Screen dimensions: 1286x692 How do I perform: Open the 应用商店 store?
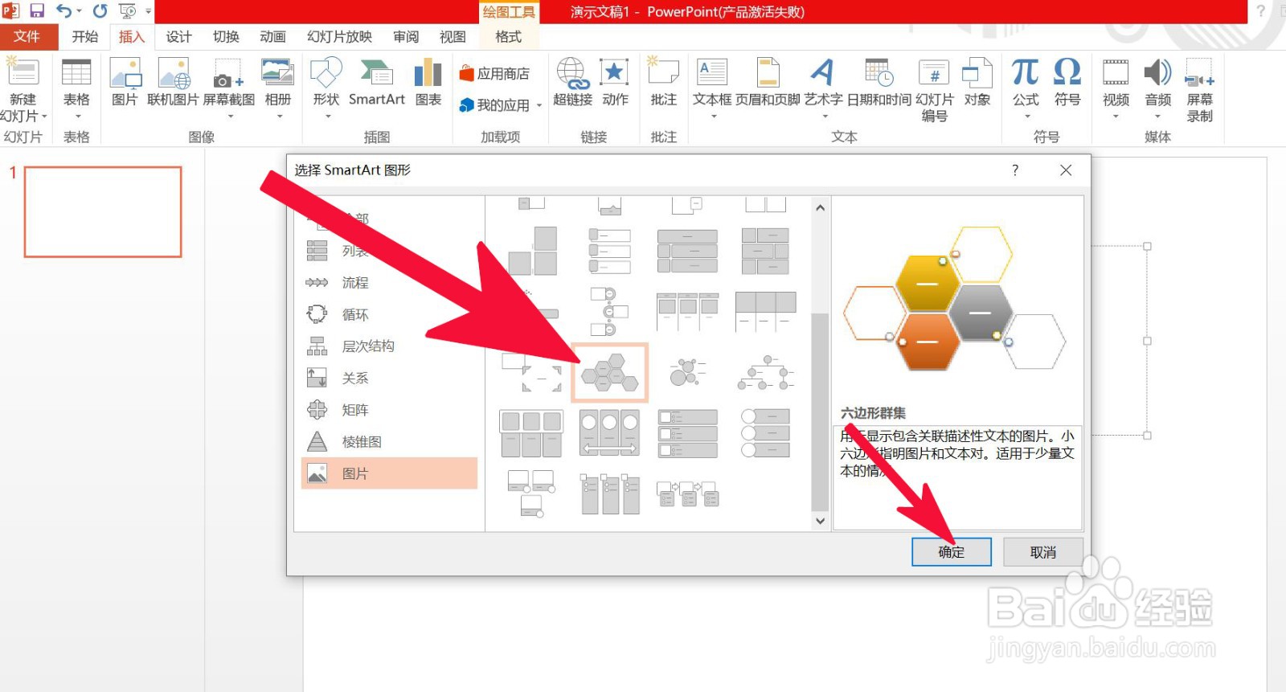(495, 74)
